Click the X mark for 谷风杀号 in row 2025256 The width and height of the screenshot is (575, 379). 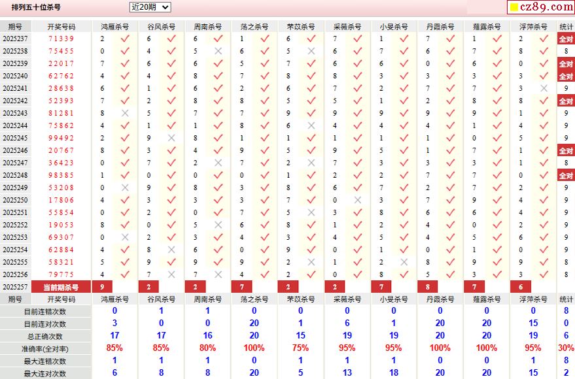click(171, 274)
